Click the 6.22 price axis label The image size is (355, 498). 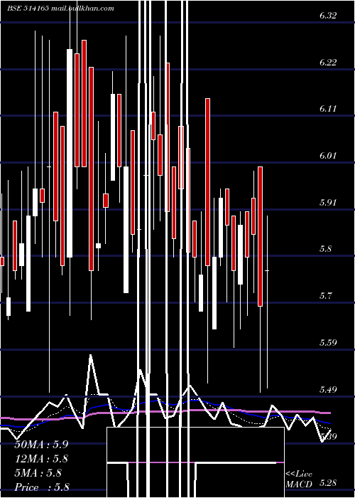tap(328, 63)
